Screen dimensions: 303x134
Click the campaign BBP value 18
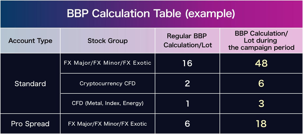pyautogui.click(x=261, y=124)
